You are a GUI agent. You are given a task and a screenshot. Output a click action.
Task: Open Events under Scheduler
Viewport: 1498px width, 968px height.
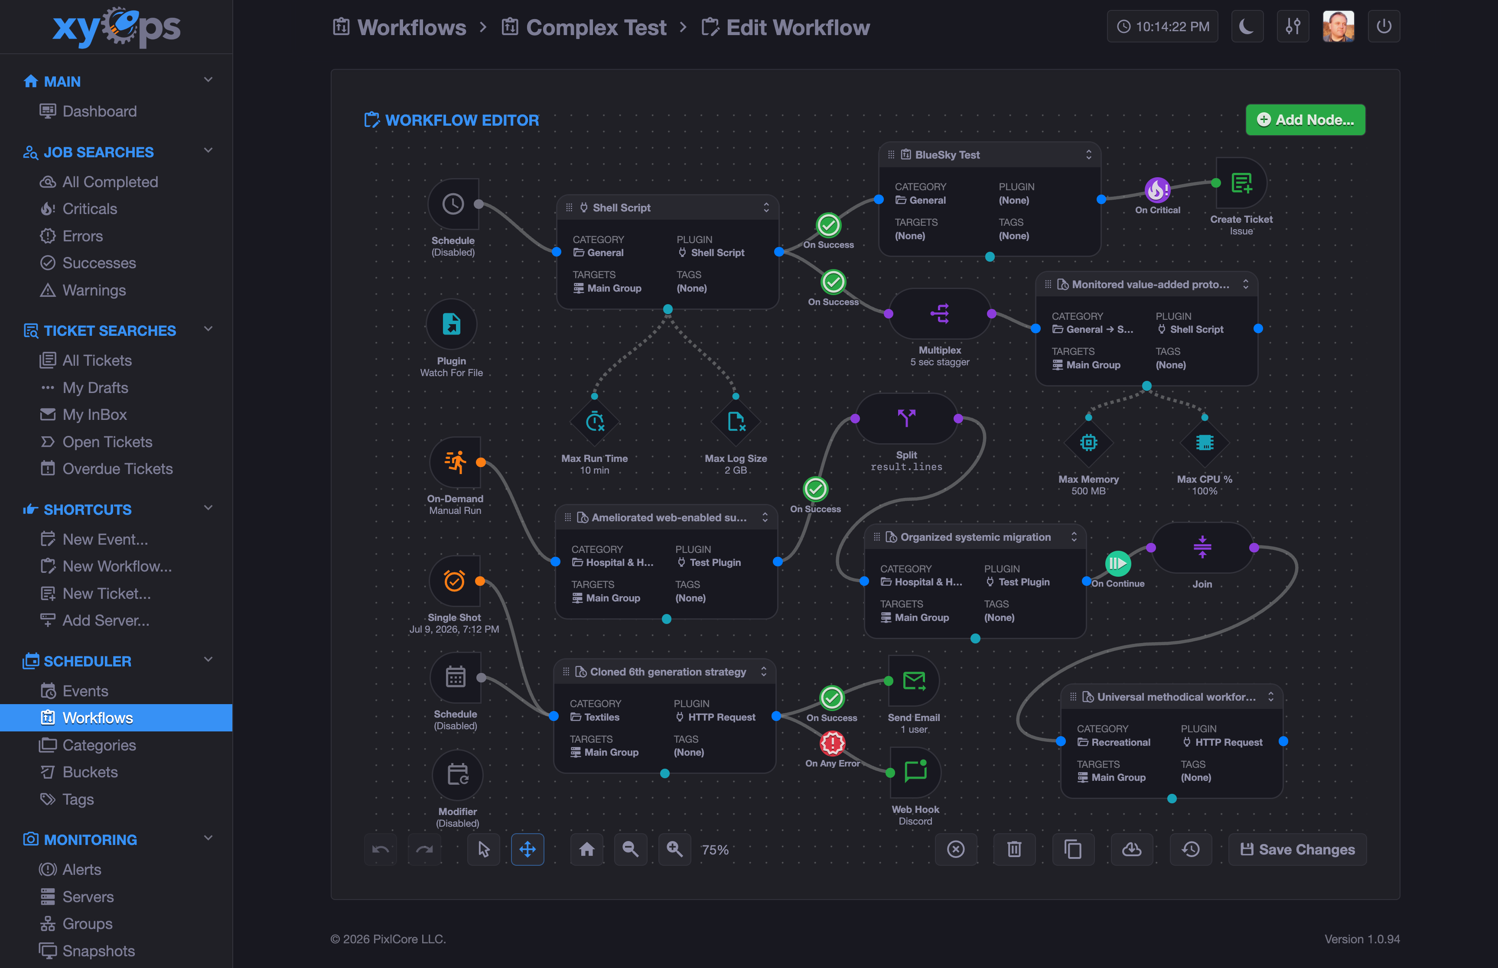coord(116,691)
